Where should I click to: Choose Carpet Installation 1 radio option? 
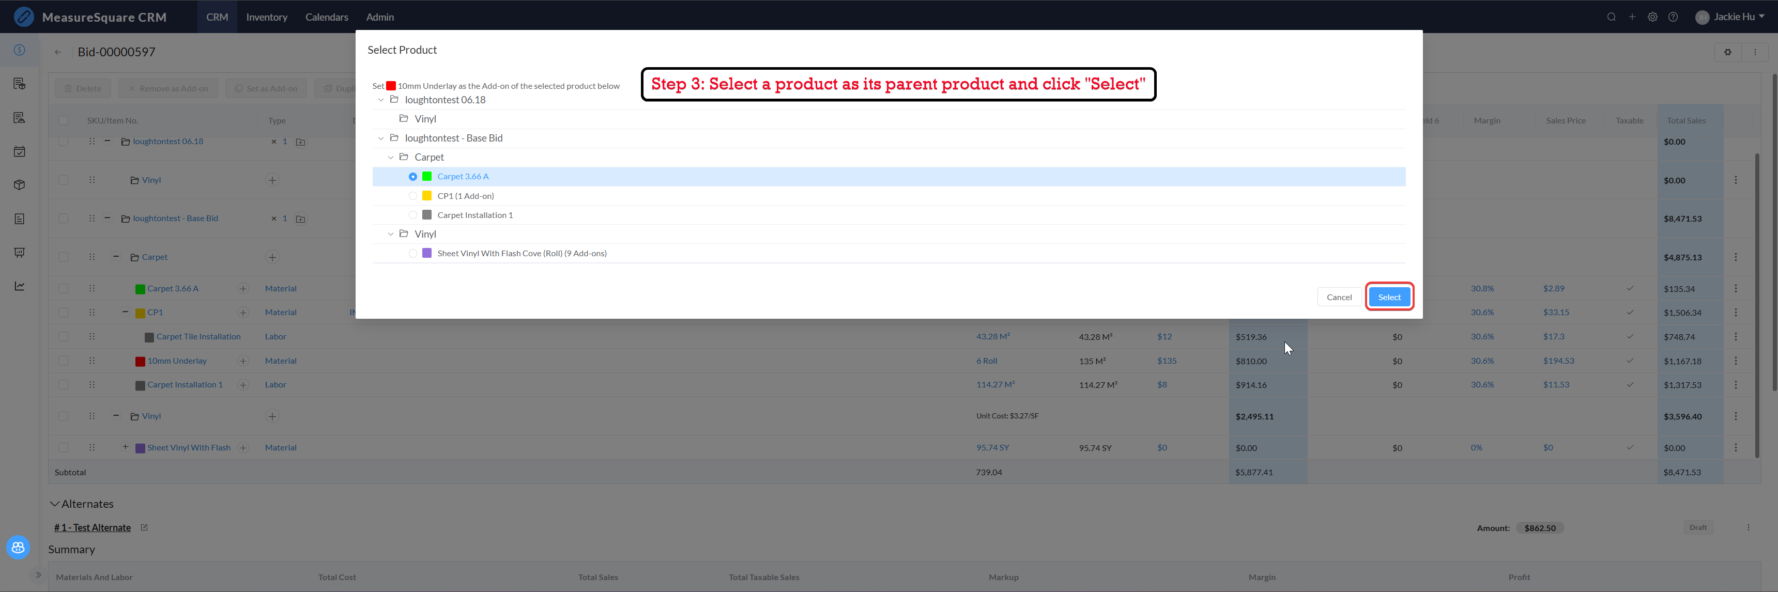[x=413, y=215]
